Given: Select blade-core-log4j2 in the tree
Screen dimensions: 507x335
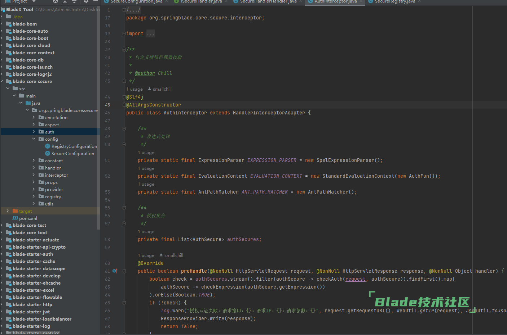Looking at the screenshot, I should (x=32, y=74).
